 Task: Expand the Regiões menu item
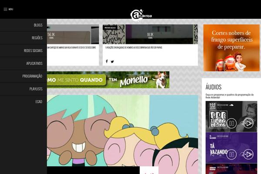tap(37, 38)
